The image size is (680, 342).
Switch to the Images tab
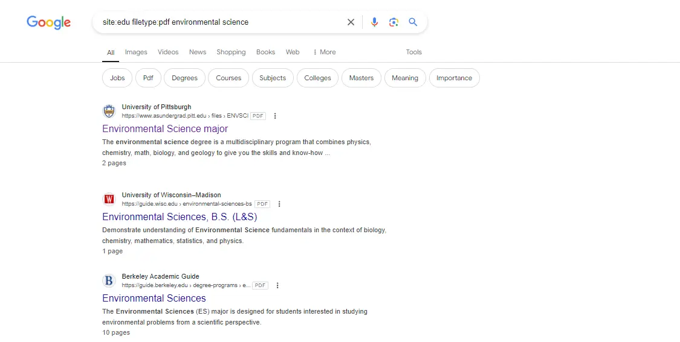coord(136,52)
